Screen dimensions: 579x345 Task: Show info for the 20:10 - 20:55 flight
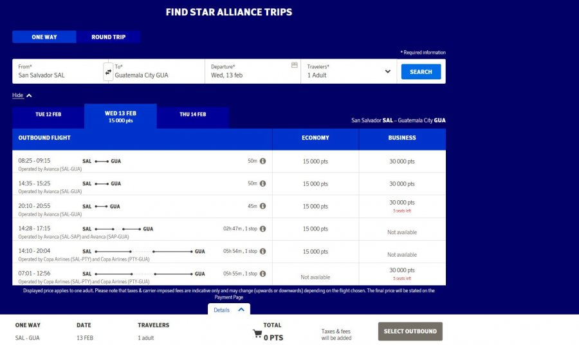[x=262, y=206]
